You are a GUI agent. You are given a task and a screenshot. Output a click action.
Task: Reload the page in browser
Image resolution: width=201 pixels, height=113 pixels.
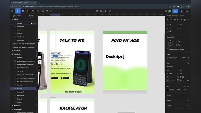click(19, 6)
